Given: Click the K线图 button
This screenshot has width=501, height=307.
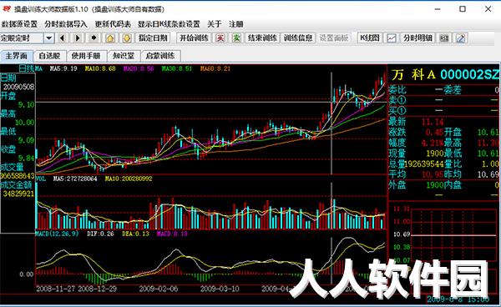Looking at the screenshot, I should coord(370,38).
